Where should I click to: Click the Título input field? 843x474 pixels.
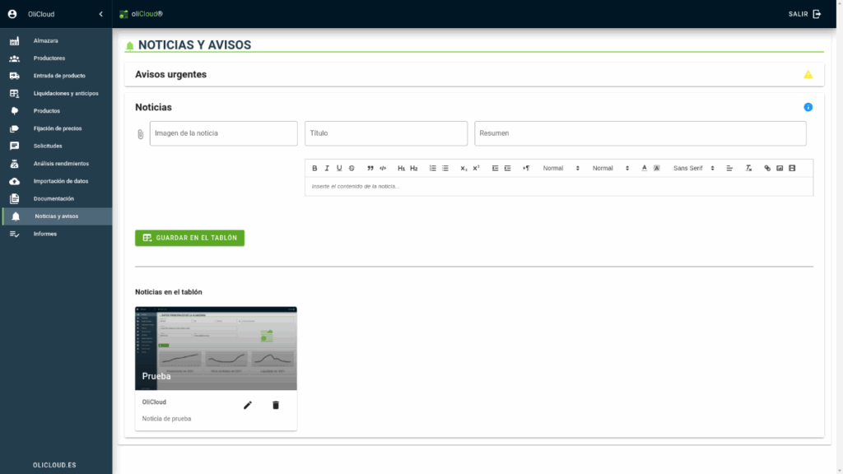coord(385,133)
